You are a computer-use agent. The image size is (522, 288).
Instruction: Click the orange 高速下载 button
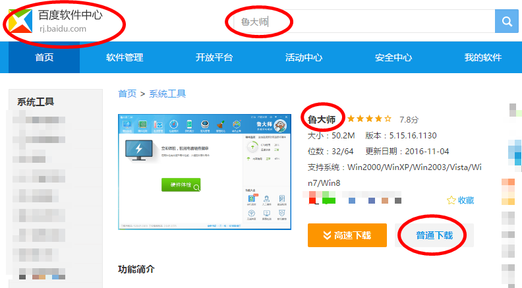[347, 235]
